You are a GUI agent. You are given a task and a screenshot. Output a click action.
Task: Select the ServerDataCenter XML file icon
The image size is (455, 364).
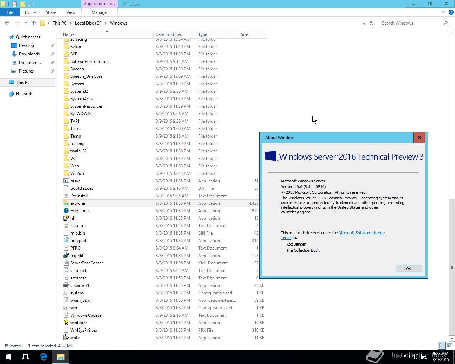pyautogui.click(x=66, y=263)
